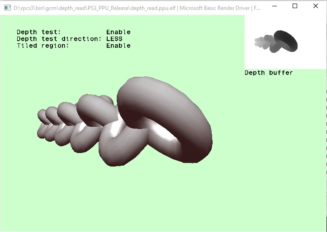Viewport: 327px width, 232px height.
Task: Click 'Enable' value next to Depth test
Action: [118, 32]
